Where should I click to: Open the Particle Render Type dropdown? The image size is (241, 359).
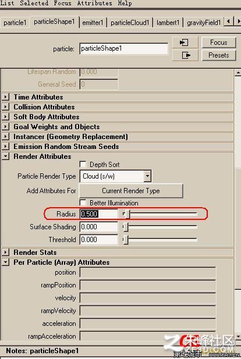click(x=147, y=176)
